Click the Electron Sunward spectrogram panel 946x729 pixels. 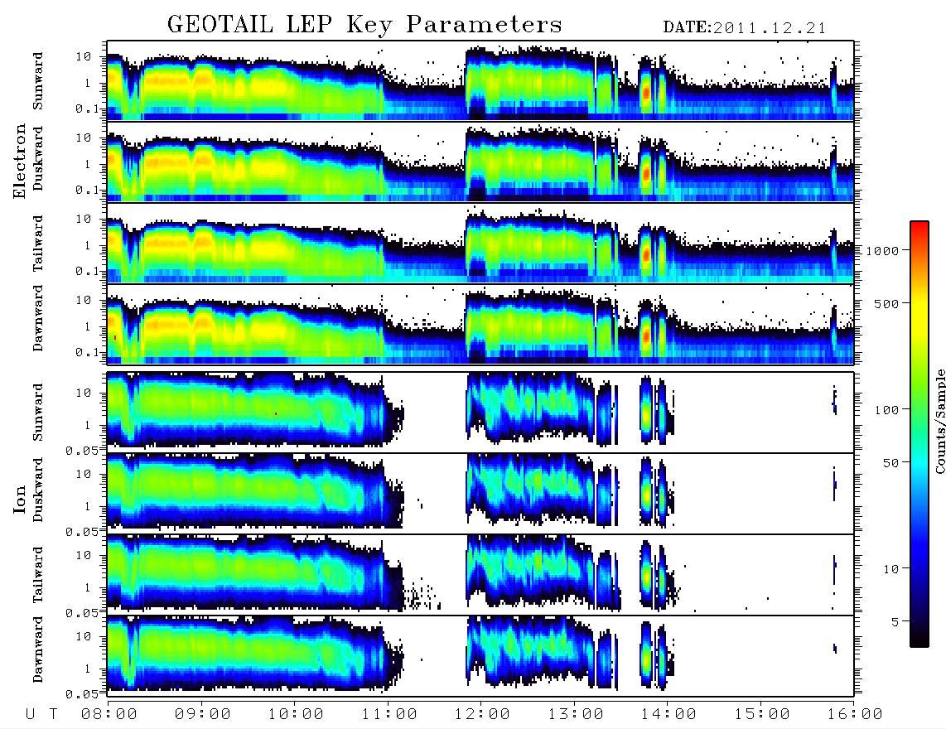point(480,80)
